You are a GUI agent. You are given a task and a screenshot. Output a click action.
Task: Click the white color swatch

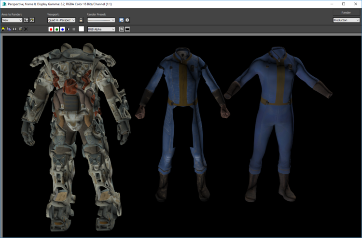coord(81,29)
